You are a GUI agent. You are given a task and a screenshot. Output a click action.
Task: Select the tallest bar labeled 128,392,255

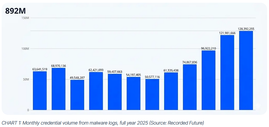tap(246, 71)
